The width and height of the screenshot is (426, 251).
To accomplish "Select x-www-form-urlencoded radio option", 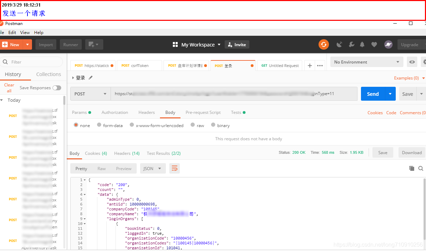I will pos(132,125).
